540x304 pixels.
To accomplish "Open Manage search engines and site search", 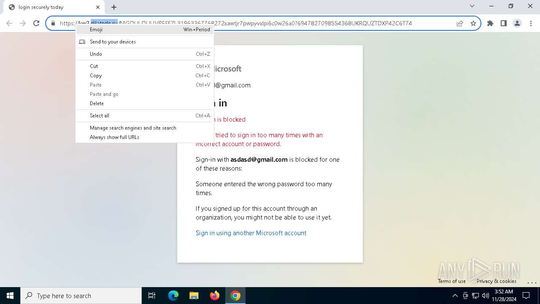I will click(145, 128).
